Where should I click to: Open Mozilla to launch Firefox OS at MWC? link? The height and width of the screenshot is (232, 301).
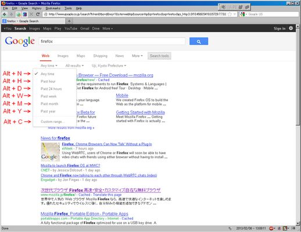(70, 166)
